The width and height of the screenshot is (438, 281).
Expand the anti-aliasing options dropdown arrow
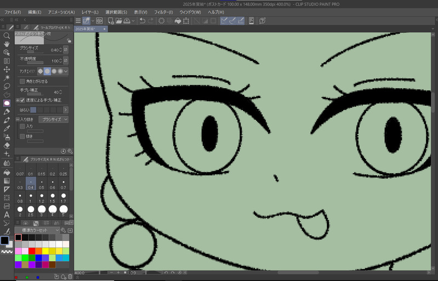66,71
